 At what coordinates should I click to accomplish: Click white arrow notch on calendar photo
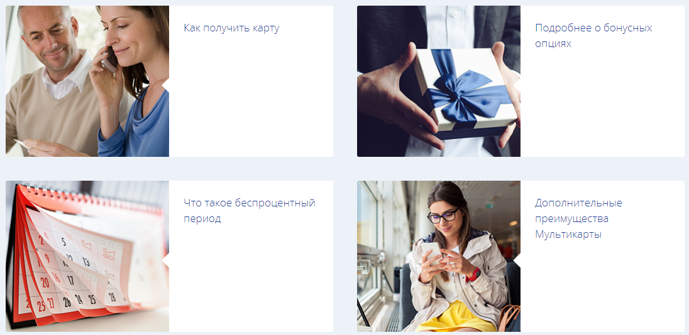166,260
